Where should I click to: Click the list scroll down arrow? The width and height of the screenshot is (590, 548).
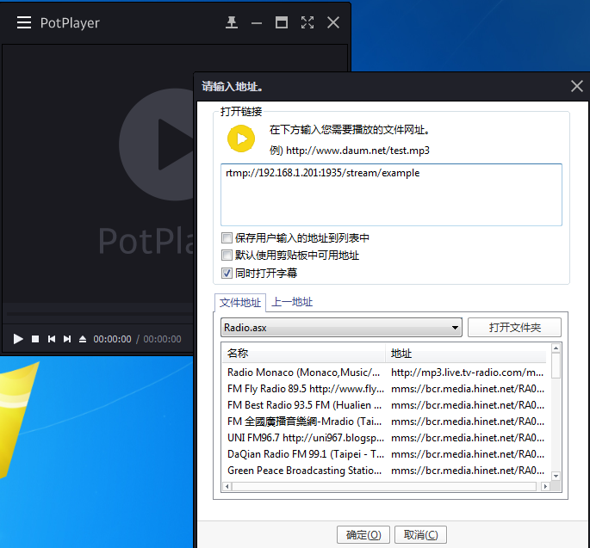(556, 476)
